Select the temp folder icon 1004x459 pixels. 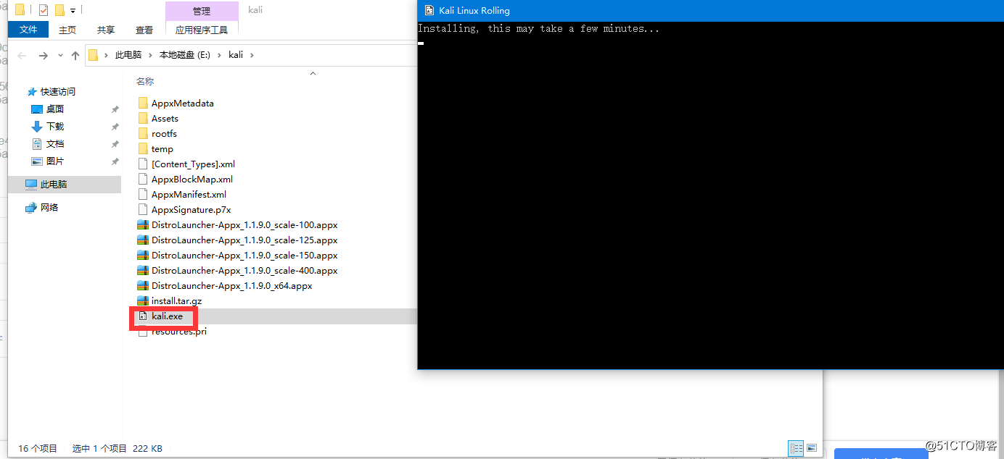[x=143, y=148]
